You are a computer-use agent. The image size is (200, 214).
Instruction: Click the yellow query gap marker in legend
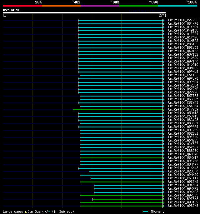click(x=26, y=212)
